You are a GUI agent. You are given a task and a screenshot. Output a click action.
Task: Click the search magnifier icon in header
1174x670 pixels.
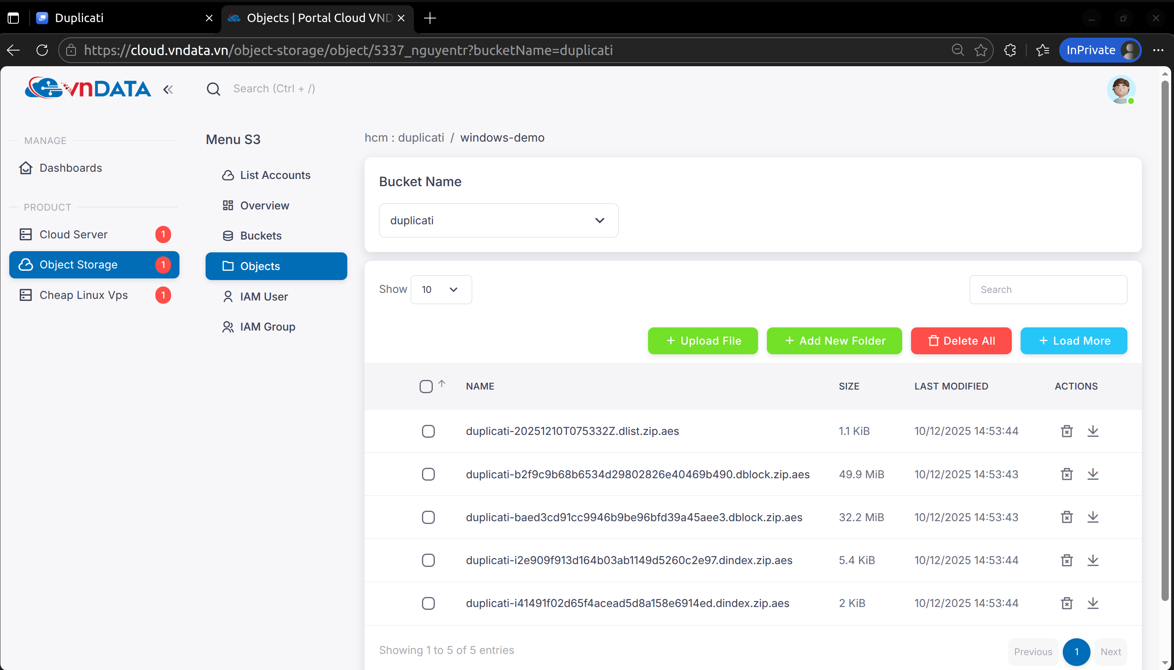click(213, 89)
